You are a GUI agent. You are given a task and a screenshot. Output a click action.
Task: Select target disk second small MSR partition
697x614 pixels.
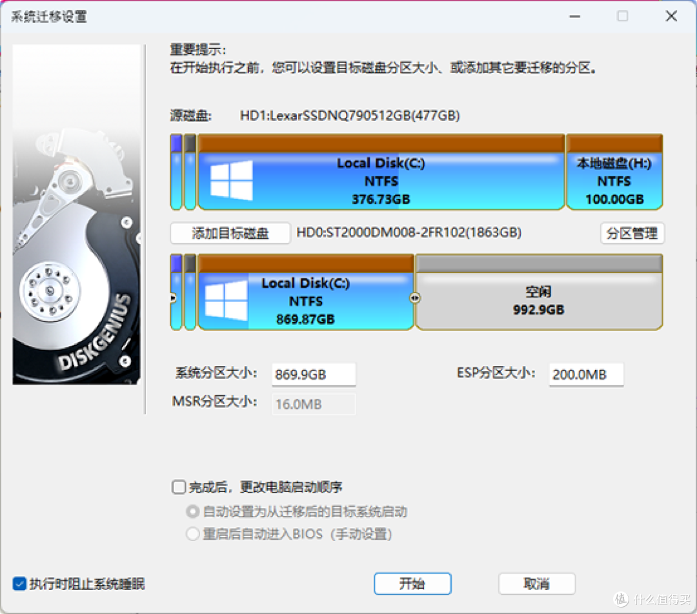(x=190, y=292)
